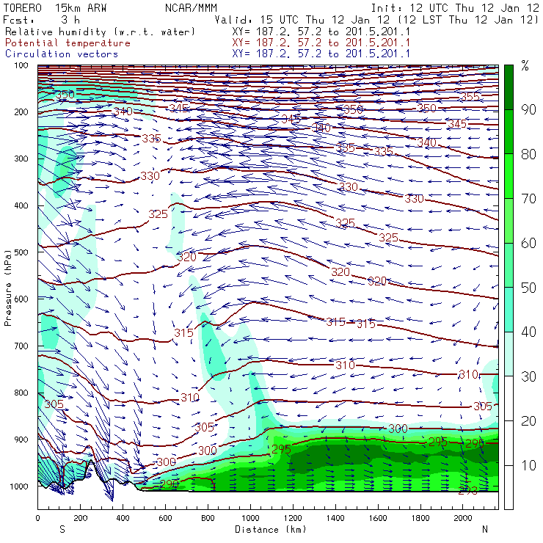Image resolution: width=543 pixels, height=543 pixels.
Task: Click the 2000 tick on distance axis
Action: (463, 518)
